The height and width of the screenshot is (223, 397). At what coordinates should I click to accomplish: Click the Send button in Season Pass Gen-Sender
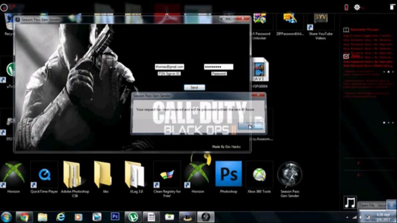[194, 87]
